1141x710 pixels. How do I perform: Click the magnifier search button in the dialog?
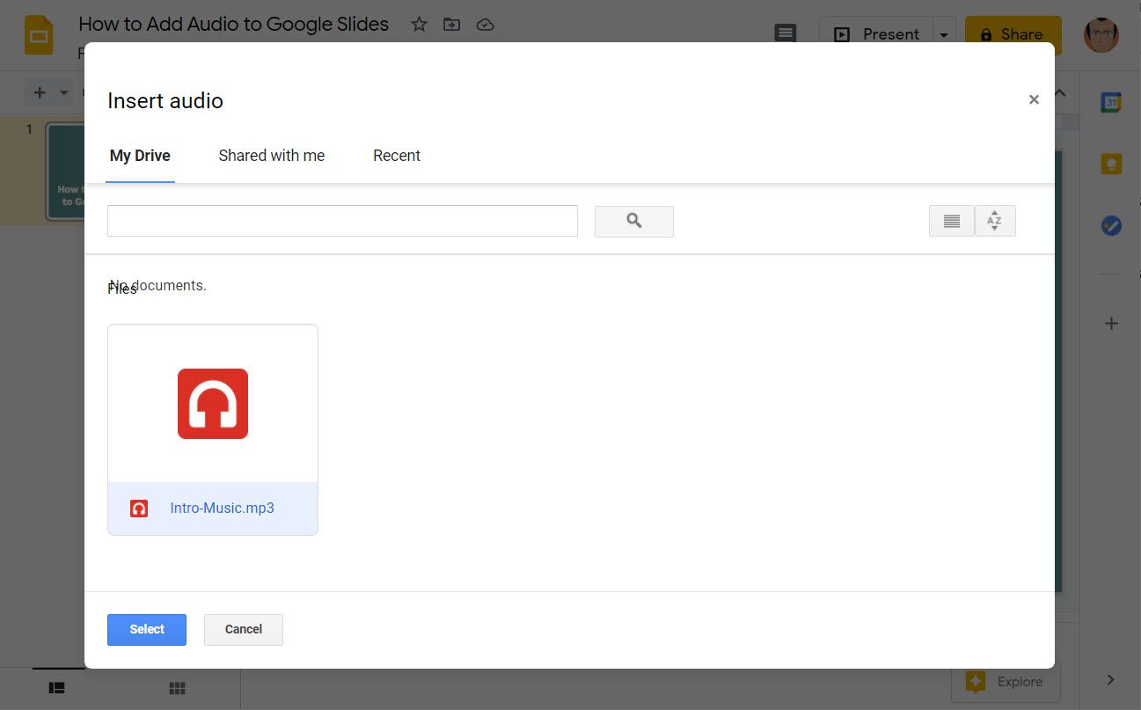634,221
